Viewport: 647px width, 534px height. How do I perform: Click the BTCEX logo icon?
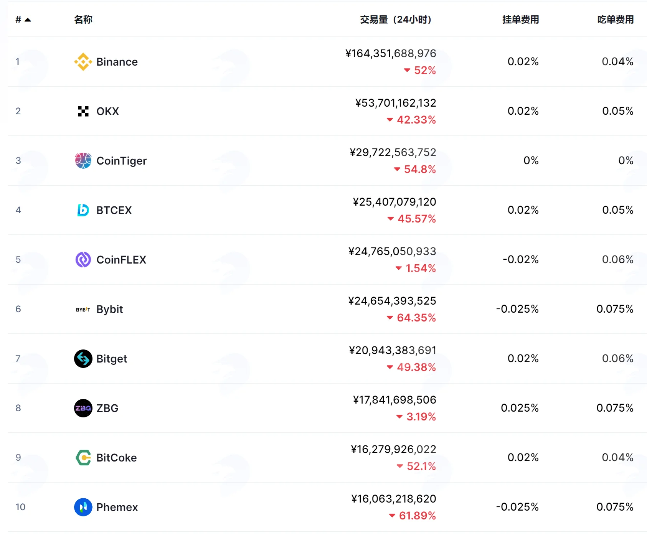83,210
